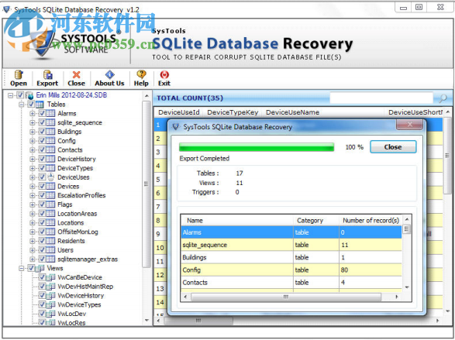Click the Tables folder icon
Image resolution: width=455 pixels, height=340 pixels.
pyautogui.click(x=40, y=105)
